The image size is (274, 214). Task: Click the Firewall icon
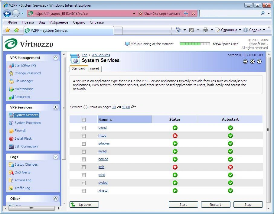[11, 131]
